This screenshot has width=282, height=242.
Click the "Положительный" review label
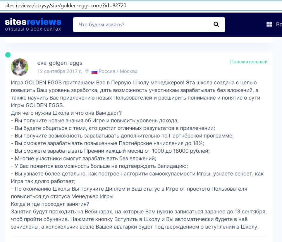click(x=249, y=62)
